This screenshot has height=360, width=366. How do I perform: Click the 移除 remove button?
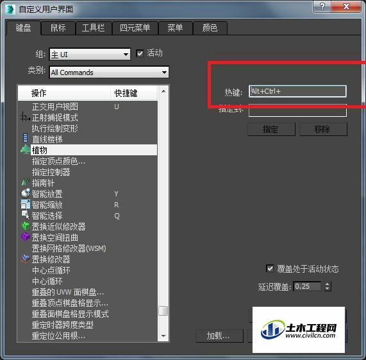click(x=323, y=129)
